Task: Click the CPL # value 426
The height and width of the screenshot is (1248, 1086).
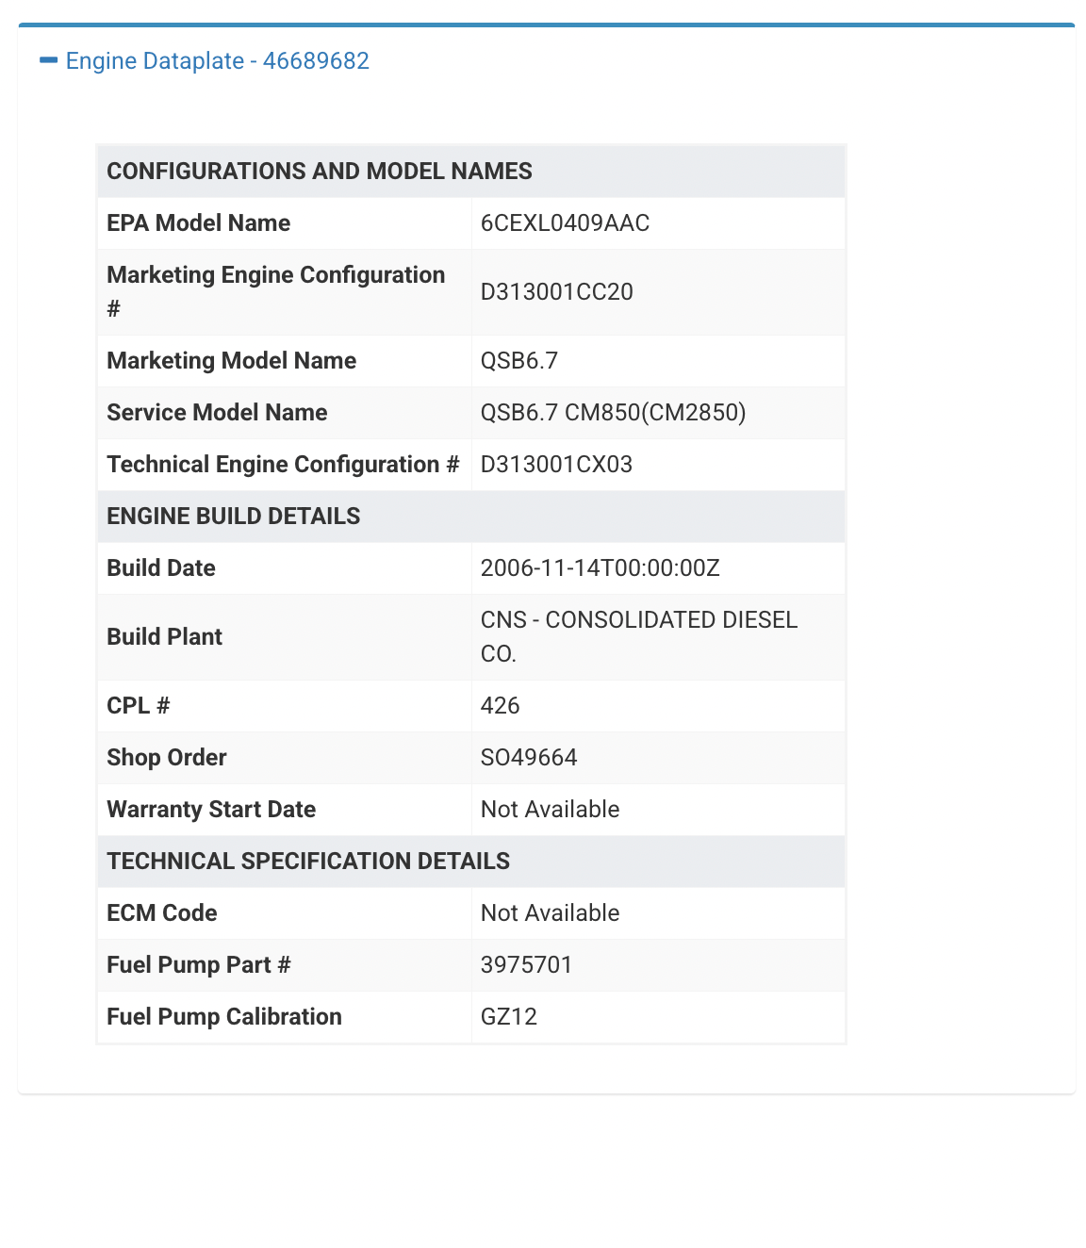Action: (500, 706)
